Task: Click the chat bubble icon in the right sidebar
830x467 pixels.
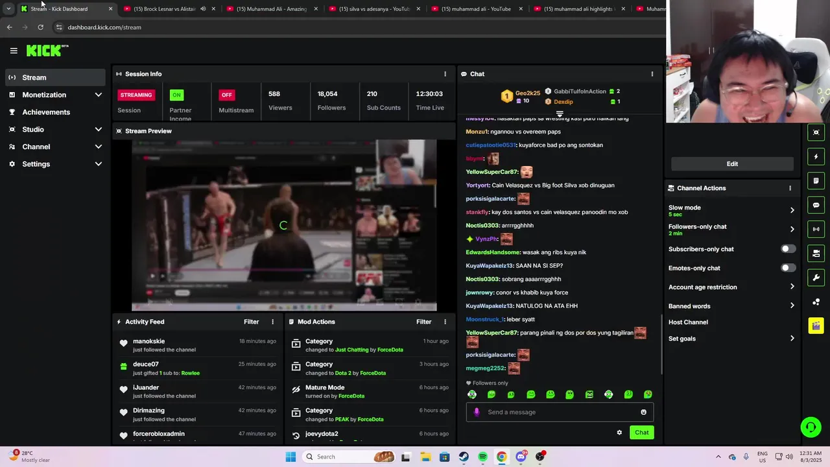Action: point(816,205)
